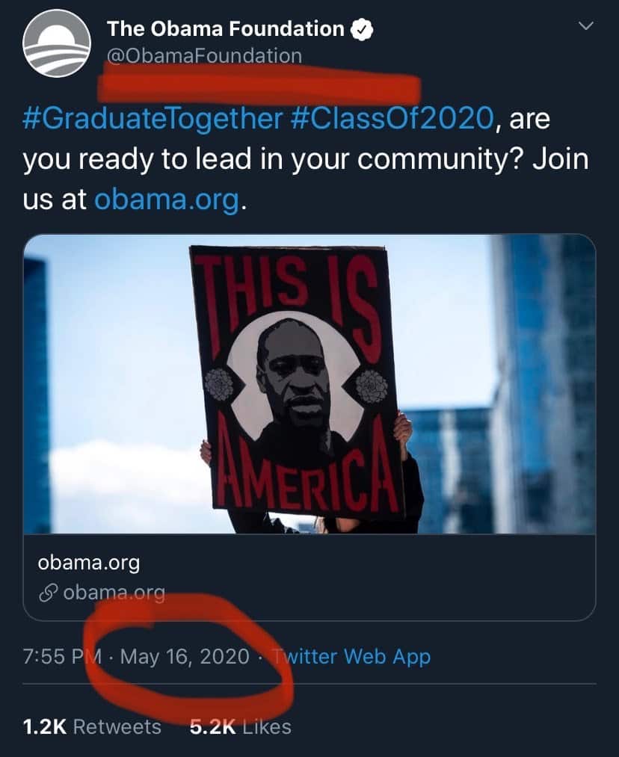619x757 pixels.
Task: View the 1.2K Retweets list
Action: click(x=92, y=726)
